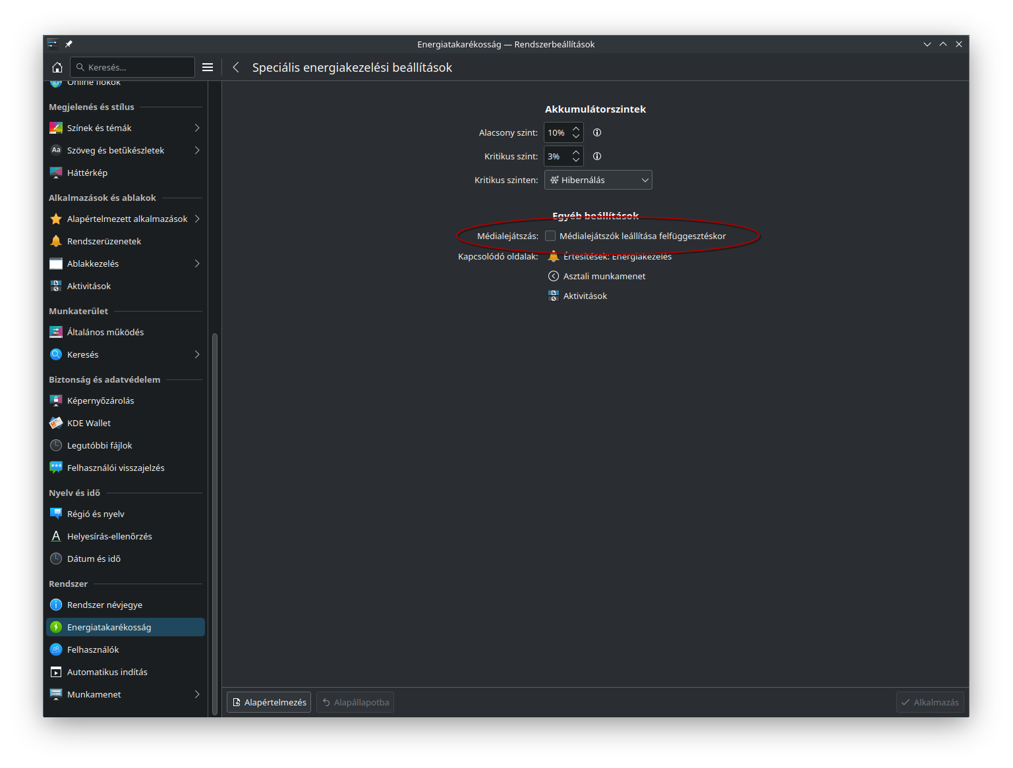The width and height of the screenshot is (1013, 768).
Task: Open the hamburger menu button
Action: pyautogui.click(x=208, y=67)
